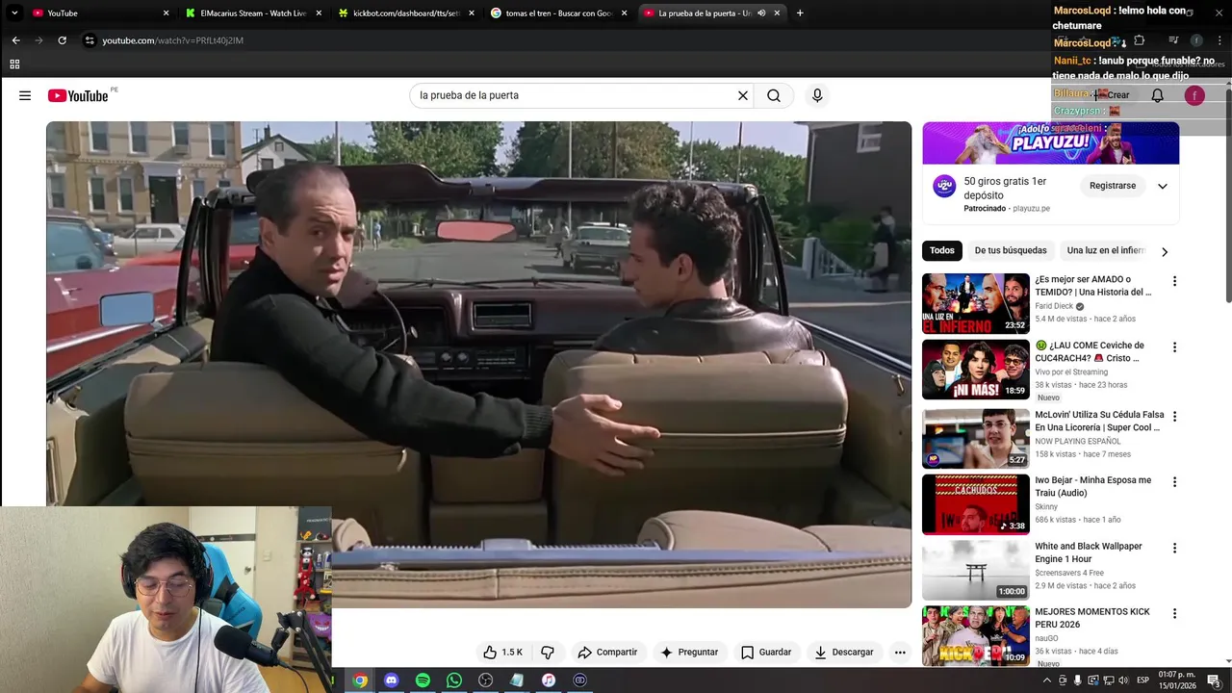Open WhatsApp from taskbar
Screen dimensions: 1232x693
tap(454, 680)
